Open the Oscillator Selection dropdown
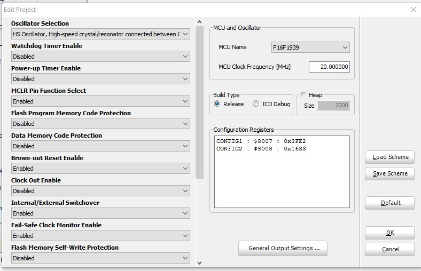The height and width of the screenshot is (271, 421). point(100,34)
